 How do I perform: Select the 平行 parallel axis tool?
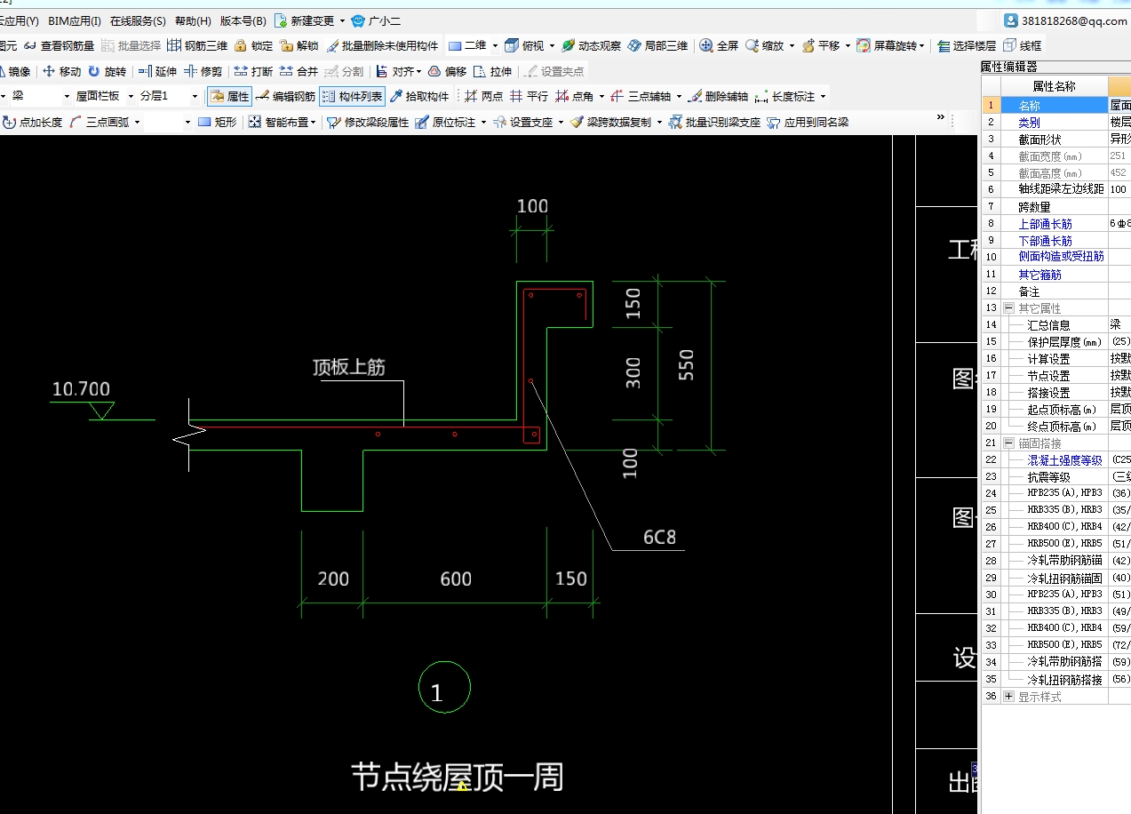[529, 96]
